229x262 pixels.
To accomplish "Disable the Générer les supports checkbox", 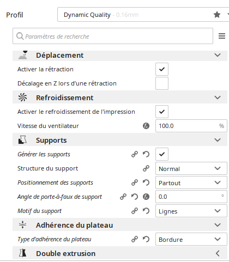I will (162, 154).
